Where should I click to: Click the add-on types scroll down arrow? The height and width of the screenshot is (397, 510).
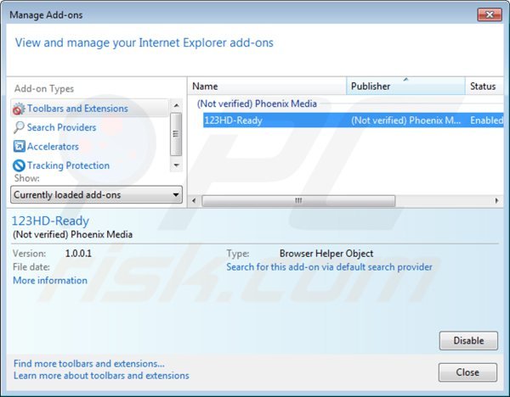pos(176,165)
